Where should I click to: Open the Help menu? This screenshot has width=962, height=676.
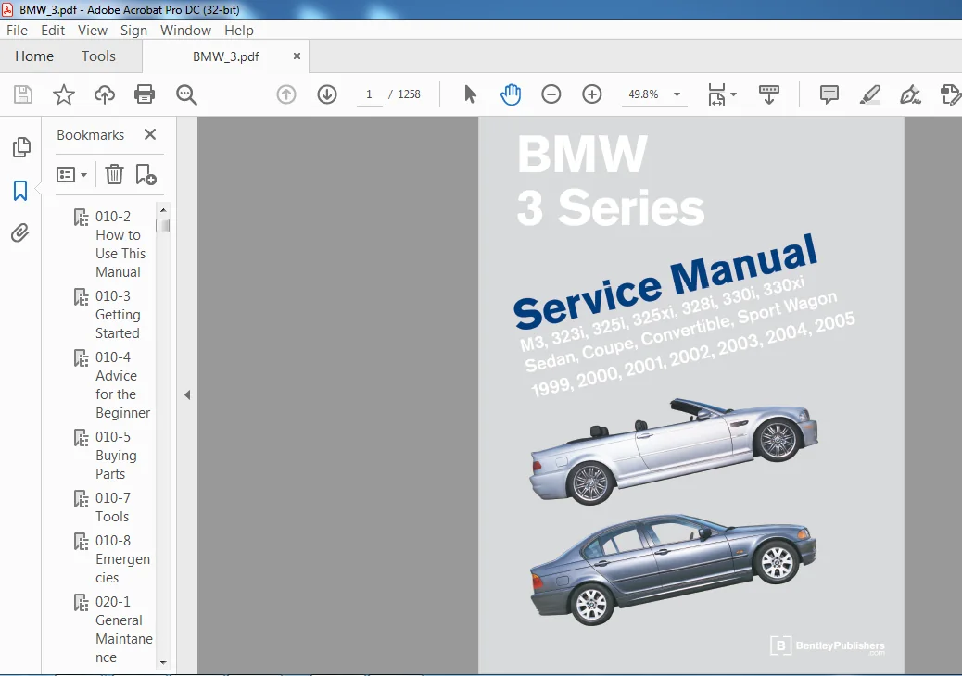[x=239, y=30]
